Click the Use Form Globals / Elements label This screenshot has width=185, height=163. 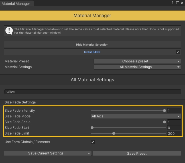pyautogui.click(x=27, y=142)
